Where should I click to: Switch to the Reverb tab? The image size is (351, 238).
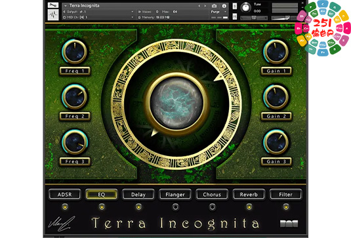[249, 194]
